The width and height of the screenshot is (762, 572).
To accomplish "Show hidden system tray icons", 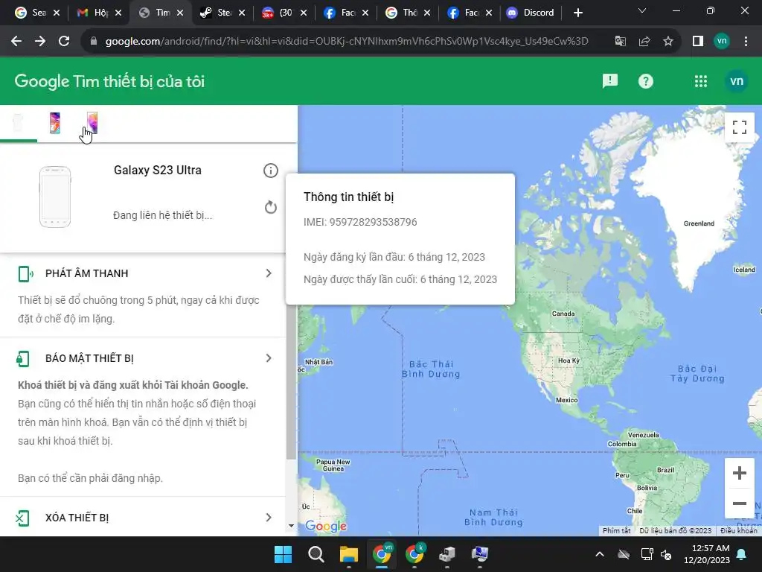I will point(600,554).
